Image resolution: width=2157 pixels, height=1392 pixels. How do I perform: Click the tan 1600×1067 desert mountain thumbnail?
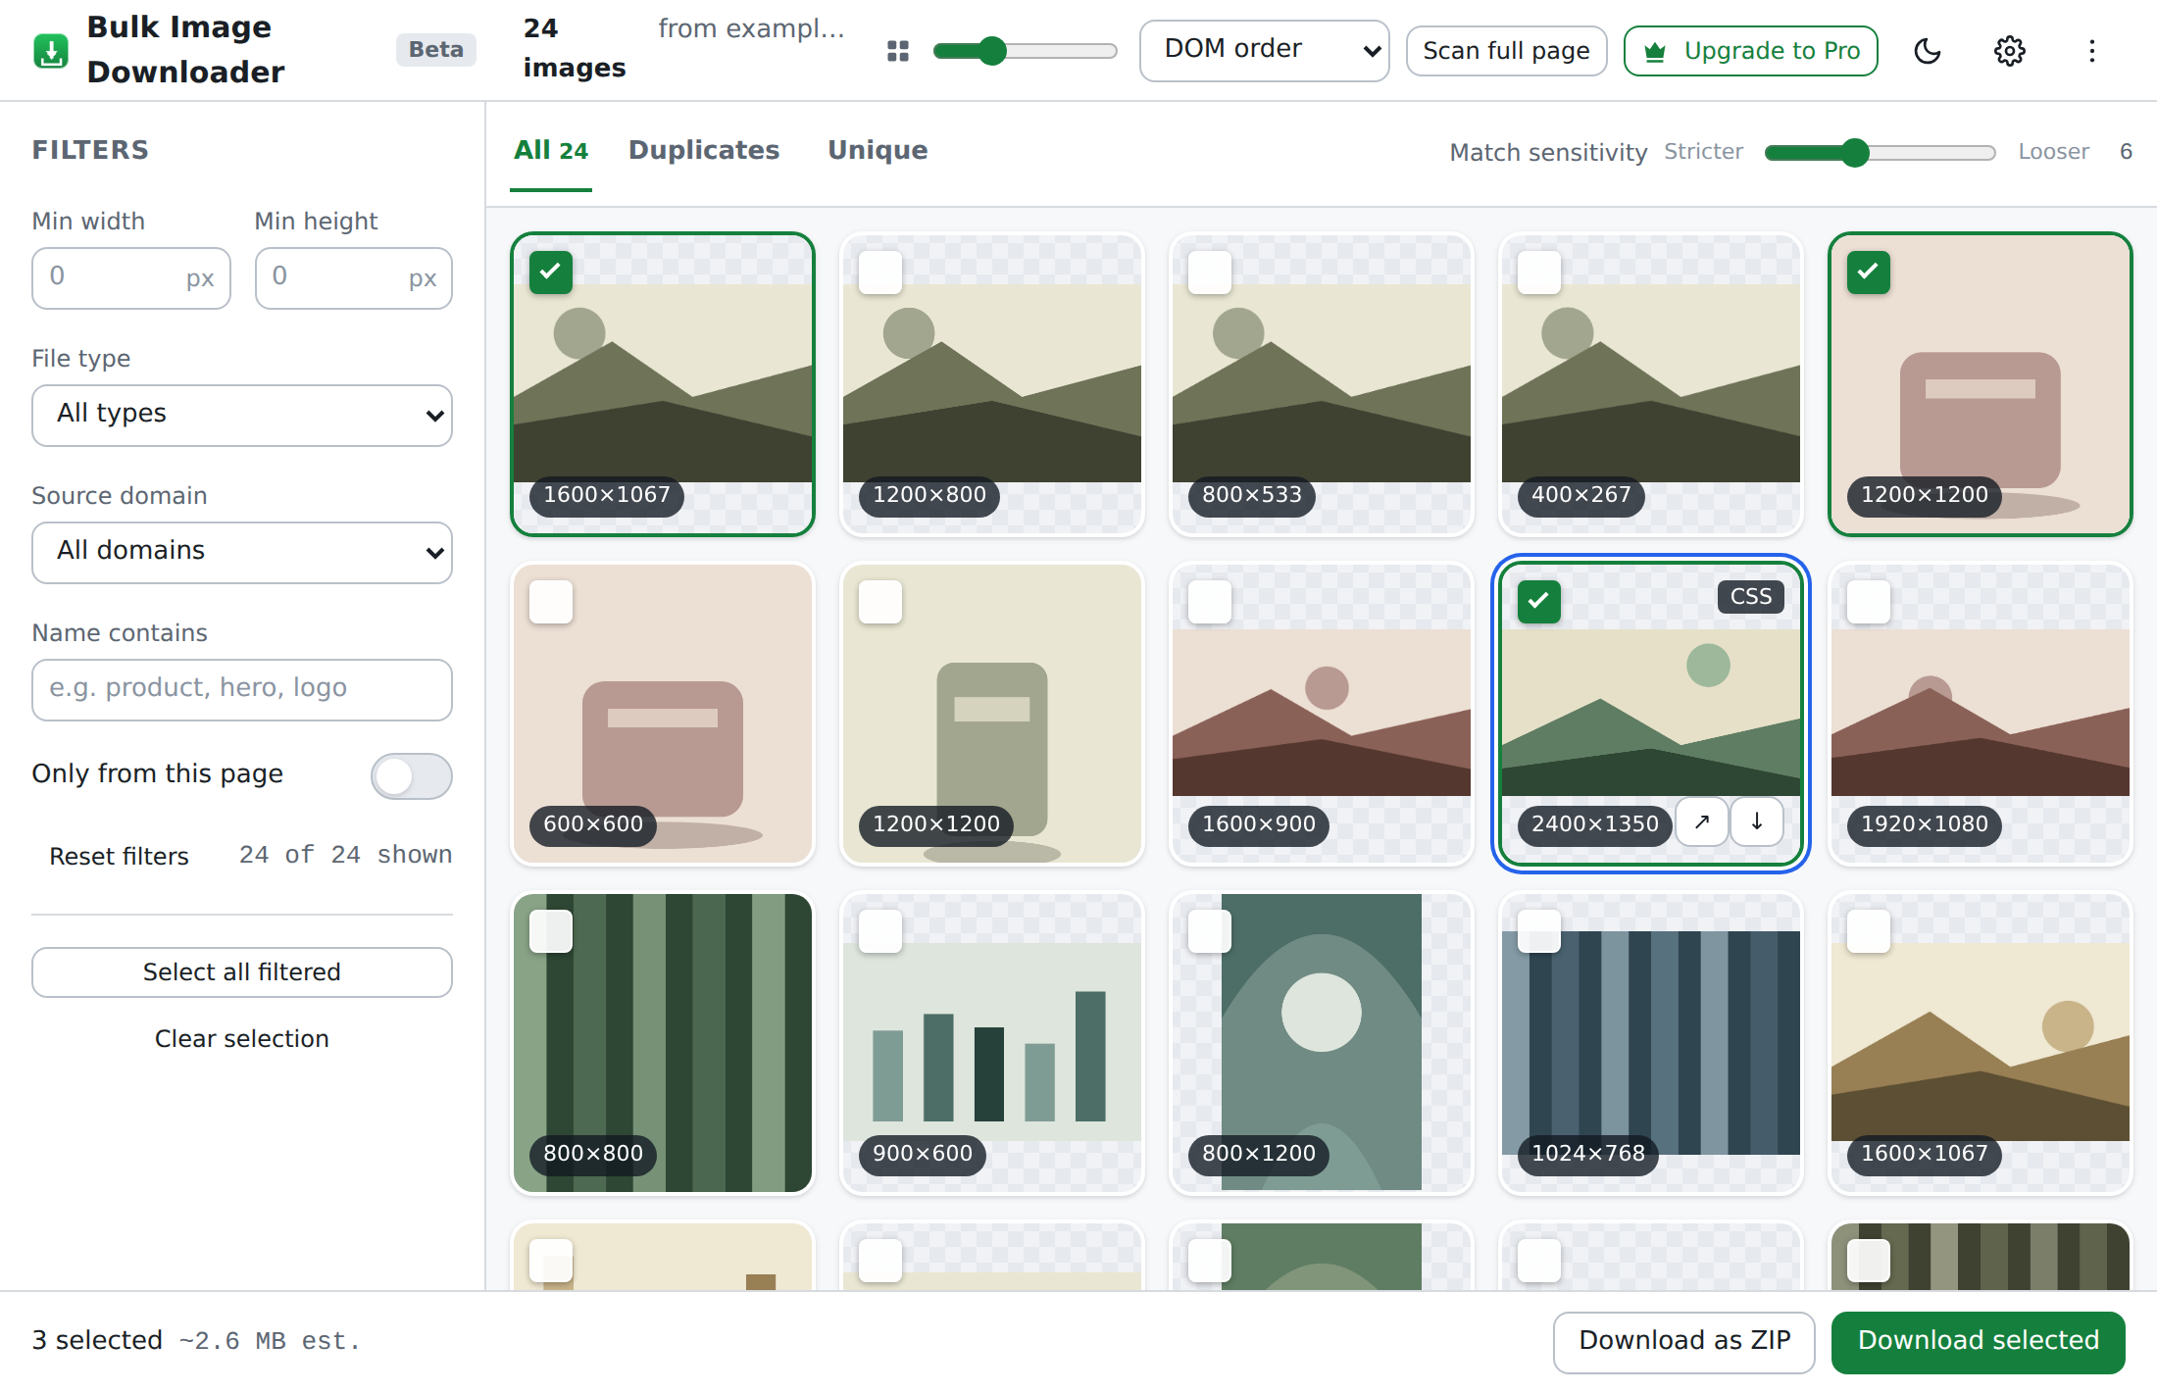1981,1043
